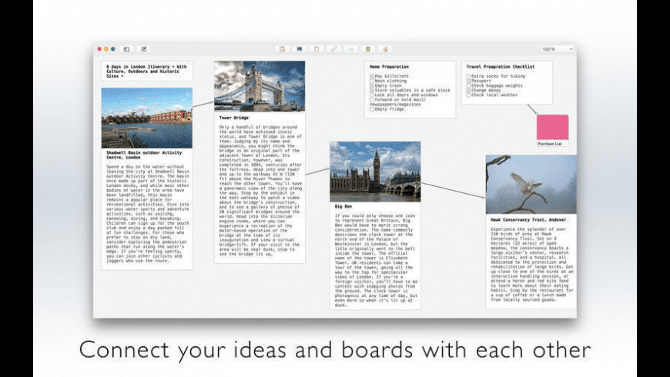Toggle Store valuables in a safe place checkbox
The width and height of the screenshot is (670, 377).
(372, 91)
